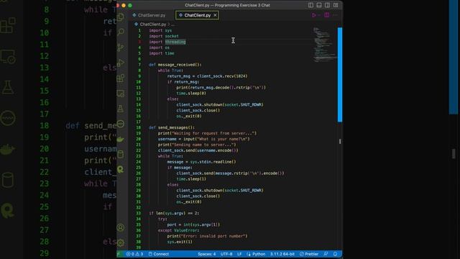The width and height of the screenshot is (460, 259).
Task: Open the Source Control view
Action: pyautogui.click(x=121, y=47)
